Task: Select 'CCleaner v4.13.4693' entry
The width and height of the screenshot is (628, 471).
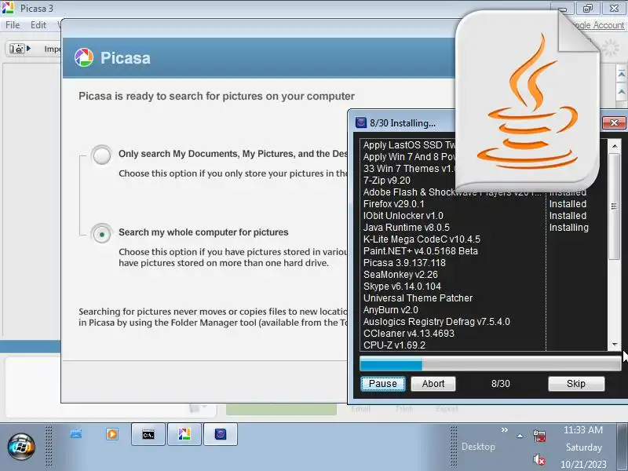Action: 408,333
